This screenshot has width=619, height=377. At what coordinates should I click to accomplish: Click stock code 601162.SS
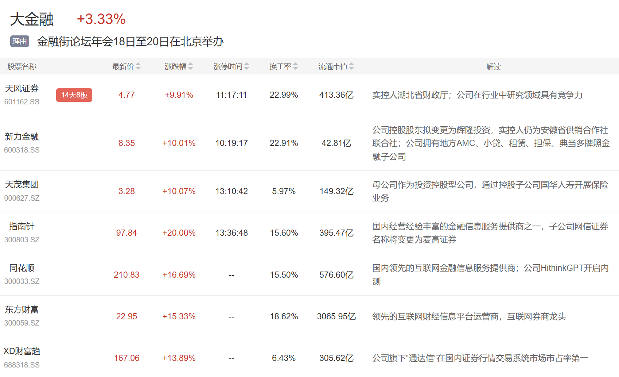point(22,102)
